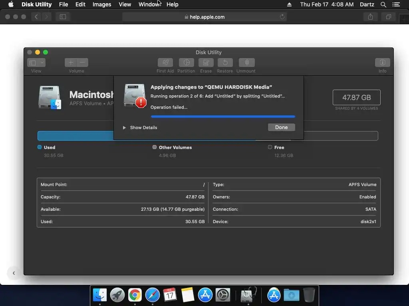Viewport: 409px width, 306px height.
Task: Click the 'SATA' connection value
Action: coord(371,209)
